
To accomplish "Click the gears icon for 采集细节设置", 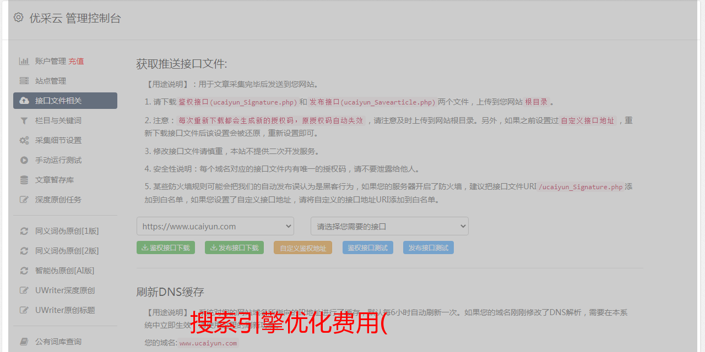I will [24, 140].
